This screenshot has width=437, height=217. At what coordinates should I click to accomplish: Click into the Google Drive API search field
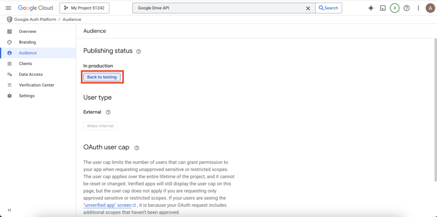tap(218, 8)
